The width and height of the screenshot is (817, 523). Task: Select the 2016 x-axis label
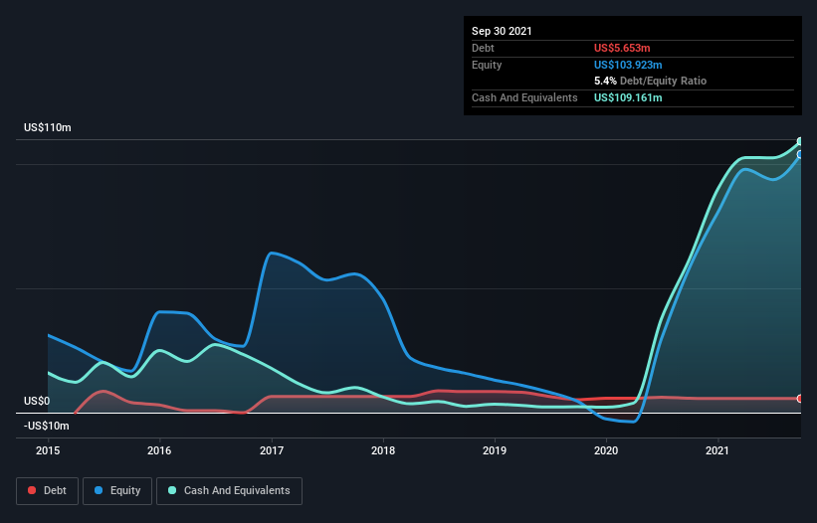pos(159,450)
